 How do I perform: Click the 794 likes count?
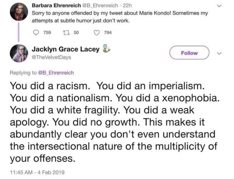point(108,32)
